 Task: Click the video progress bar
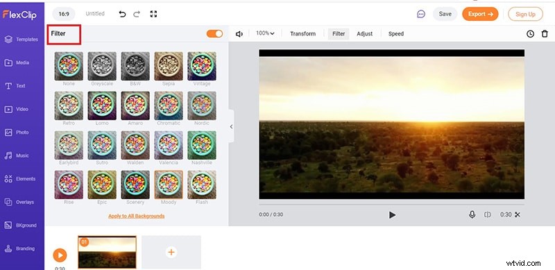click(x=391, y=205)
